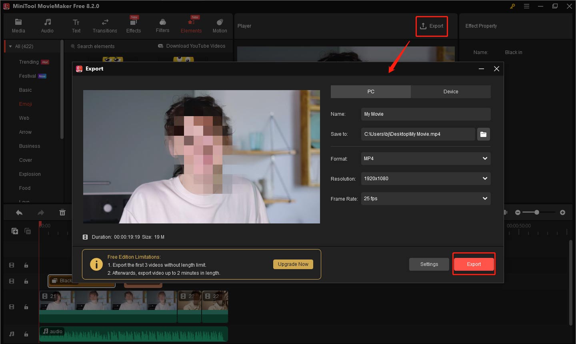Switch to the PC export tab

[371, 92]
